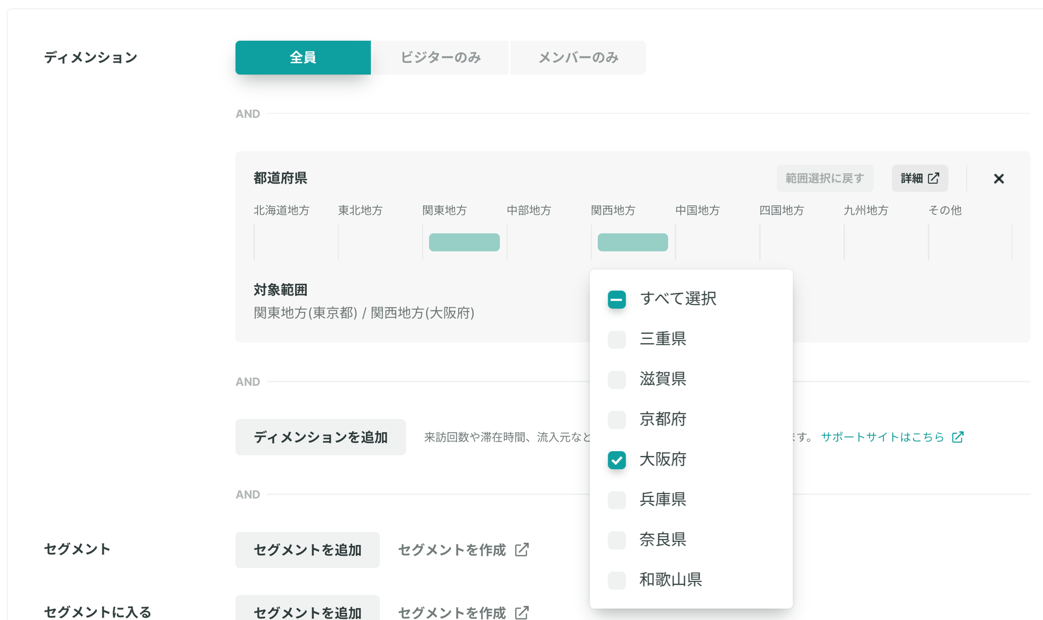Open 関東地方 selected teal bar
Viewport: 1043px width, 620px height.
click(x=464, y=242)
